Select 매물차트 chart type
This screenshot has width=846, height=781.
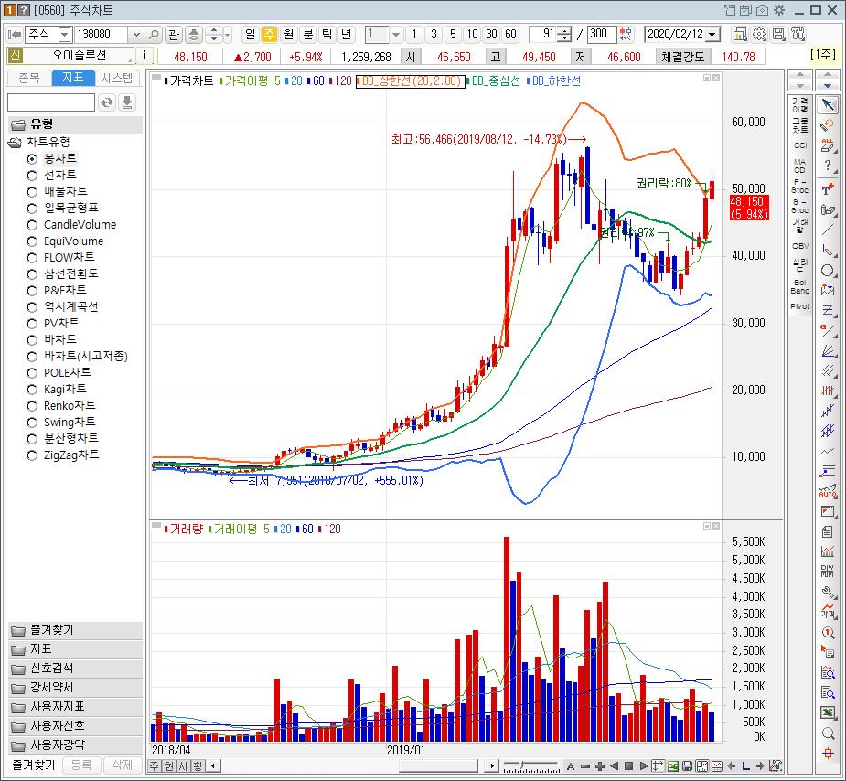[58, 191]
